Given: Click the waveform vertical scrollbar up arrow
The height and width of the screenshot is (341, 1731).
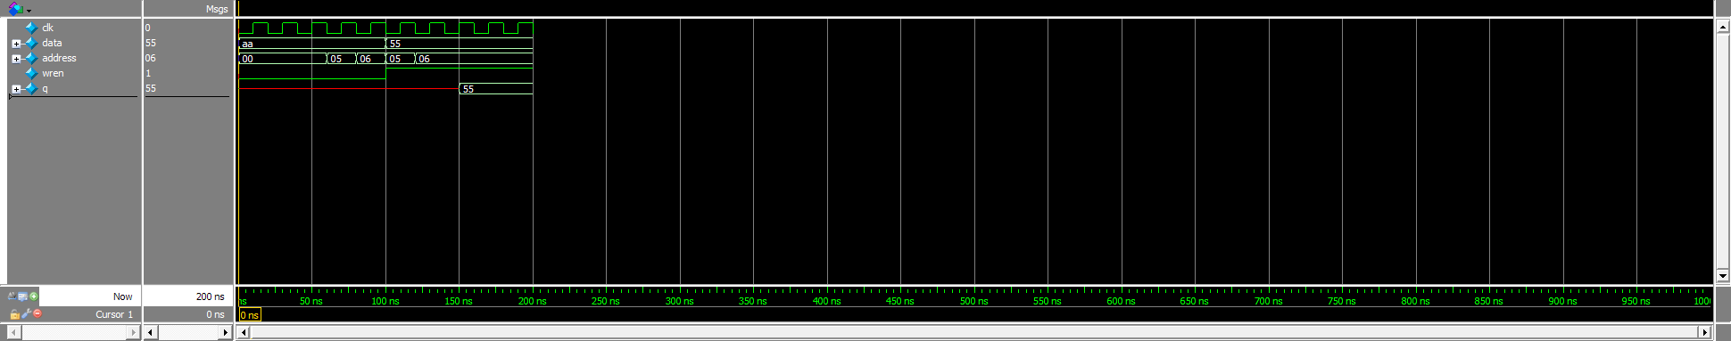Looking at the screenshot, I should point(1723,27).
